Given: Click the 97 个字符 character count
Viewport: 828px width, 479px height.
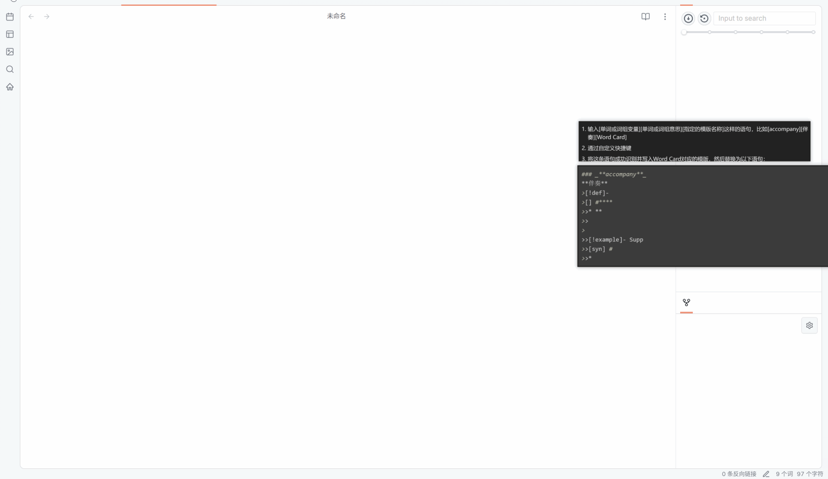Looking at the screenshot, I should tap(810, 474).
